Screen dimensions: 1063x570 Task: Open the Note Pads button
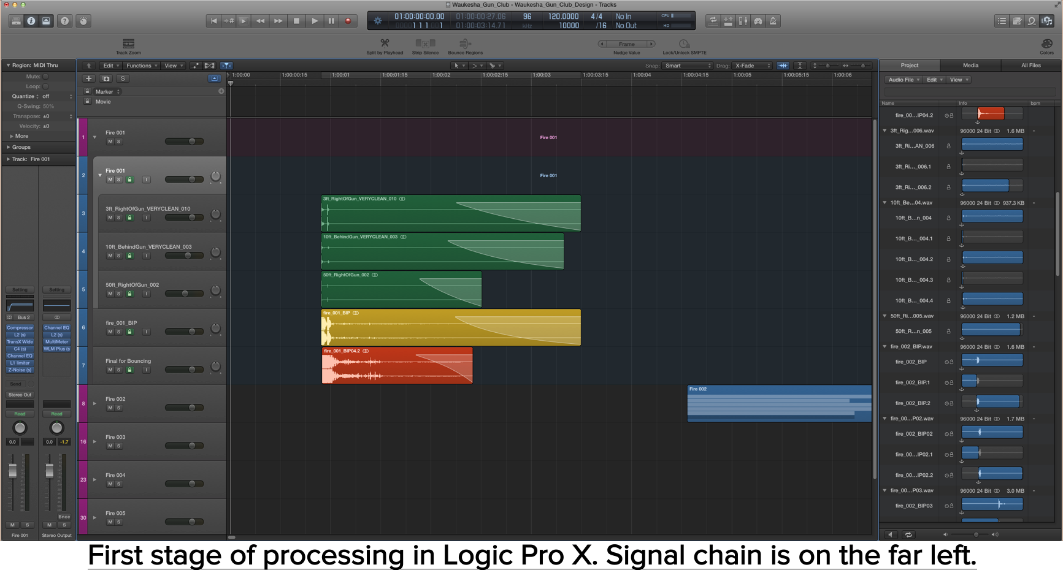click(1017, 21)
